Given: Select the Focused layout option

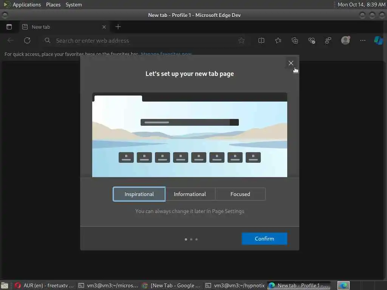Looking at the screenshot, I should pos(240,194).
